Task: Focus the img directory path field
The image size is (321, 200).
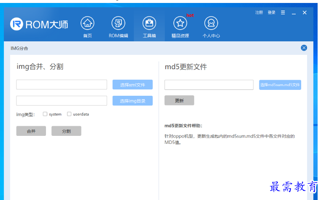Action: (62, 101)
